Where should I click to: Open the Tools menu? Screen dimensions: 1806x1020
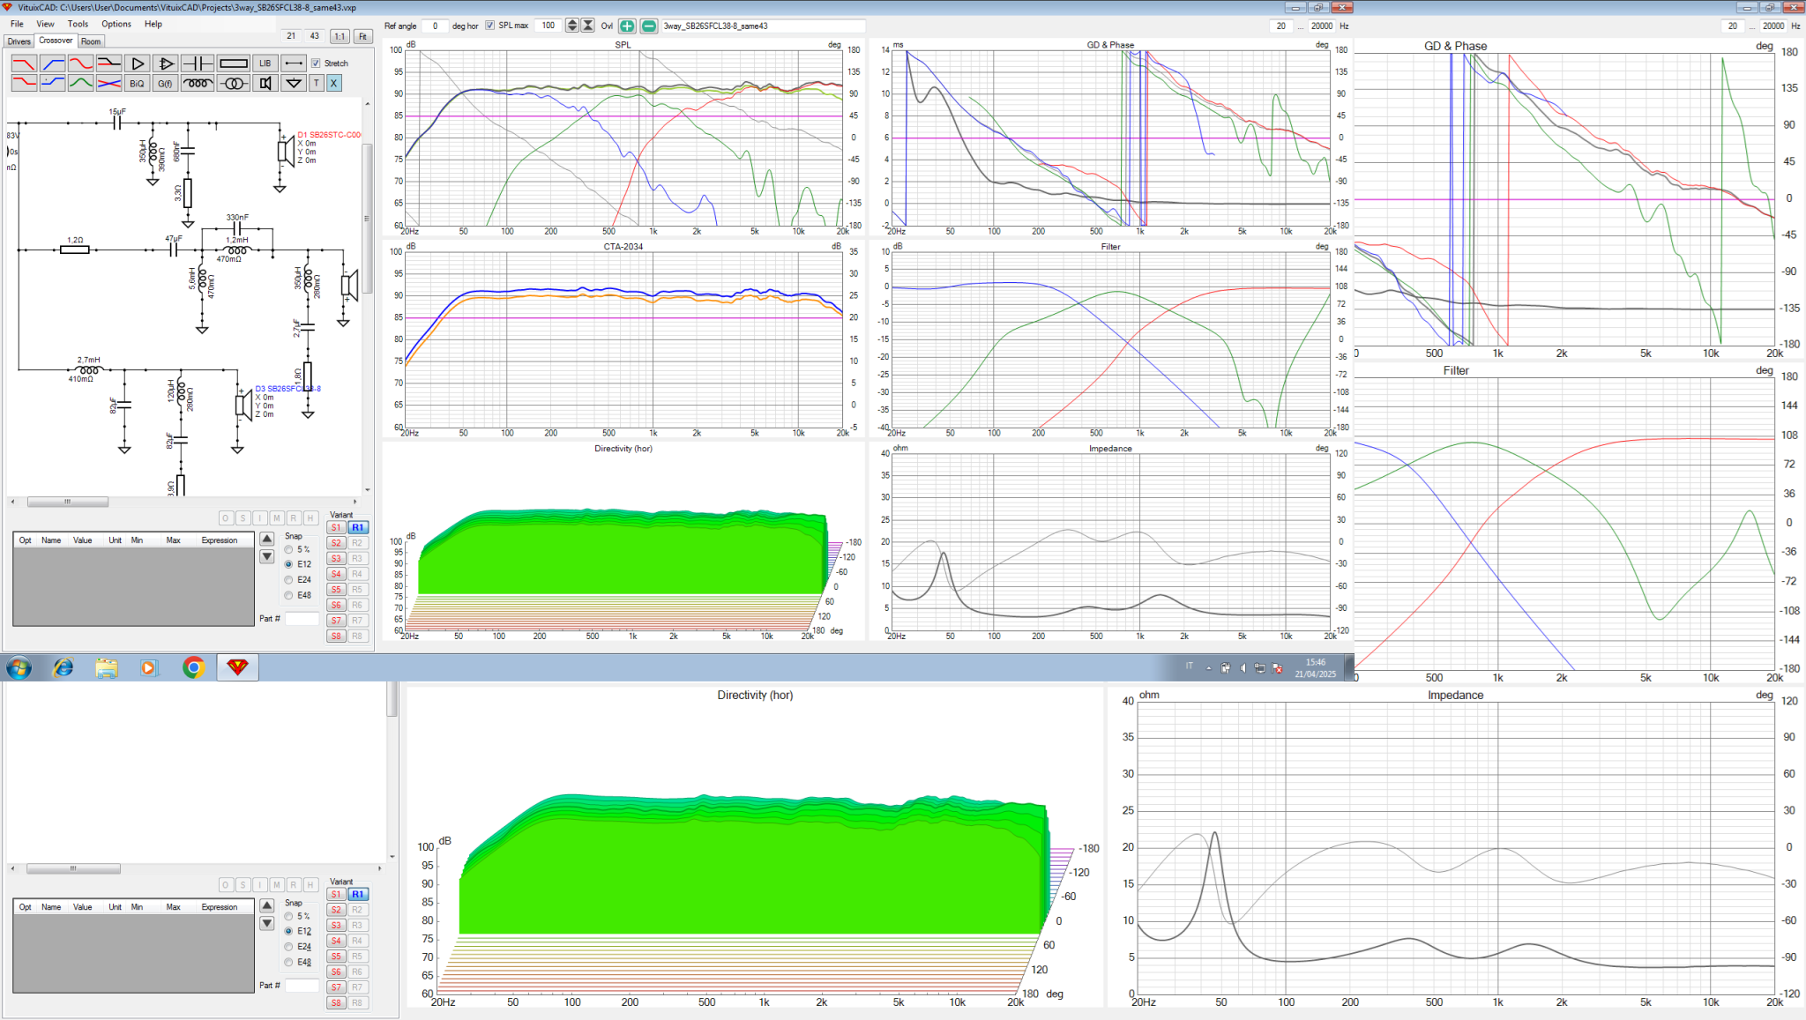click(78, 24)
